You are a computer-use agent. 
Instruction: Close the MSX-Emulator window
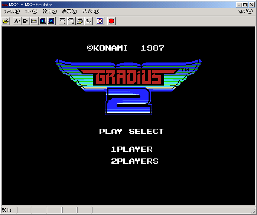(x=251, y=5)
